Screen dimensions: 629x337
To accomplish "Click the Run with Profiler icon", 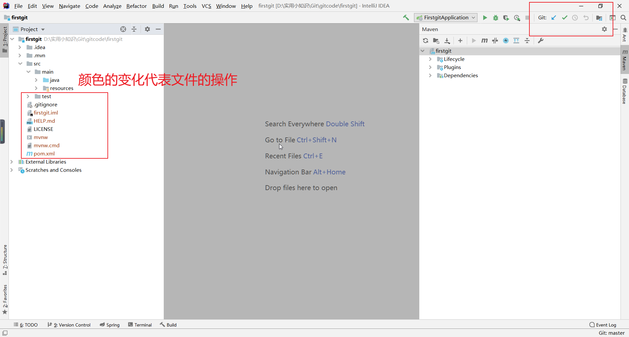I will pos(517,18).
